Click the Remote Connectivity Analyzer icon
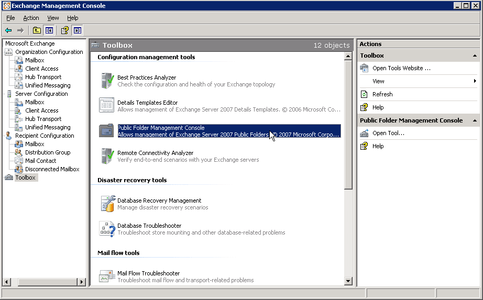Image resolution: width=483 pixels, height=300 pixels. (x=107, y=156)
